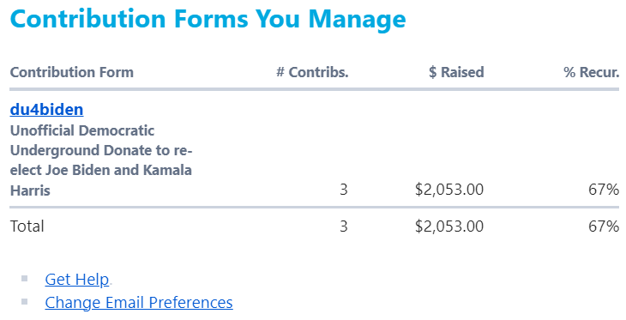Click the bullet beside Get Help
This screenshot has height=320, width=626.
point(24,279)
